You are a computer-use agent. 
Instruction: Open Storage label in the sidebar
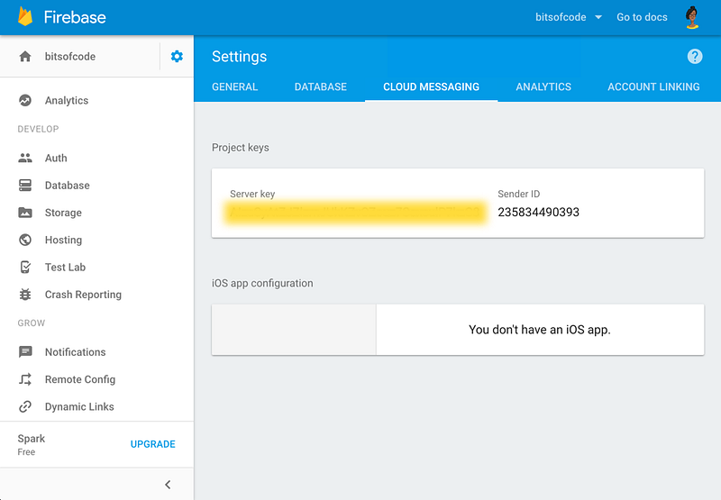(63, 213)
